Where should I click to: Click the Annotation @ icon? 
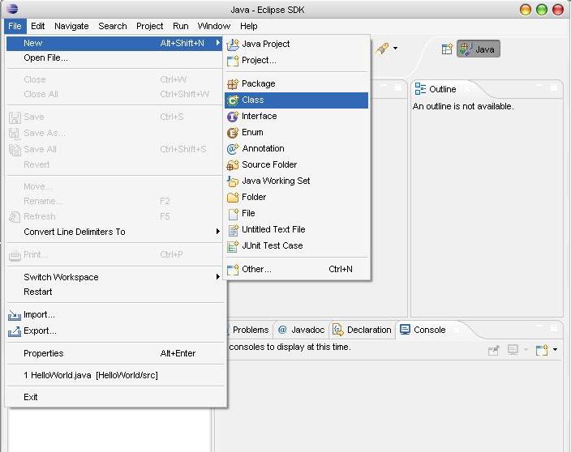tap(233, 149)
